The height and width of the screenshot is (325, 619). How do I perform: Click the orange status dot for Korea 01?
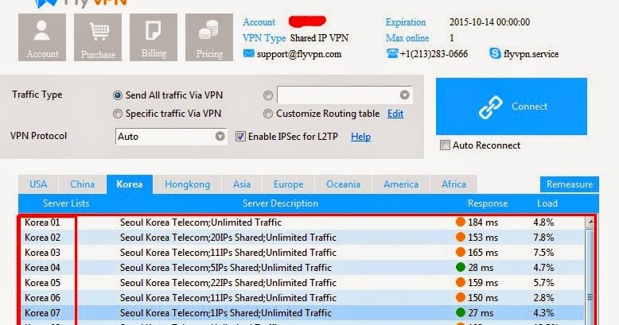[x=461, y=222]
